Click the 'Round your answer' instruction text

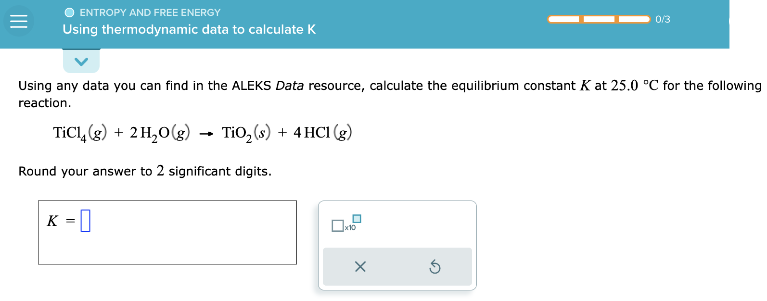pyautogui.click(x=144, y=171)
